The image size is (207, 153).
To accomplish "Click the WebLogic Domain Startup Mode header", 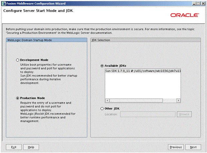I will pos(46,40).
